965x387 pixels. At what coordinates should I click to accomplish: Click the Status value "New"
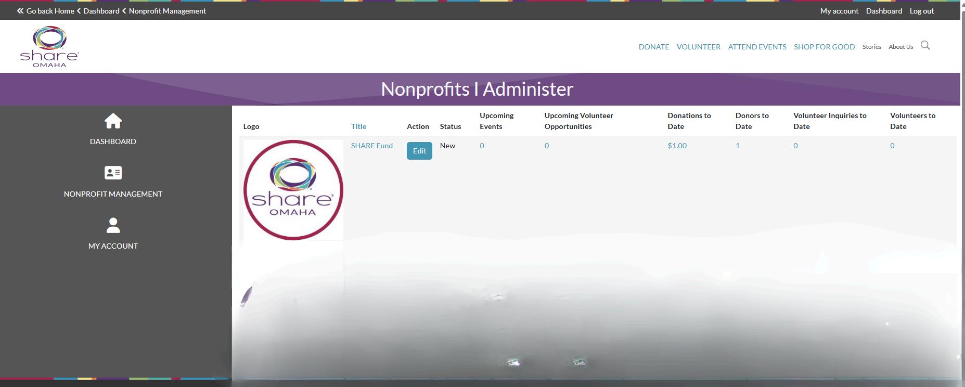coord(447,146)
